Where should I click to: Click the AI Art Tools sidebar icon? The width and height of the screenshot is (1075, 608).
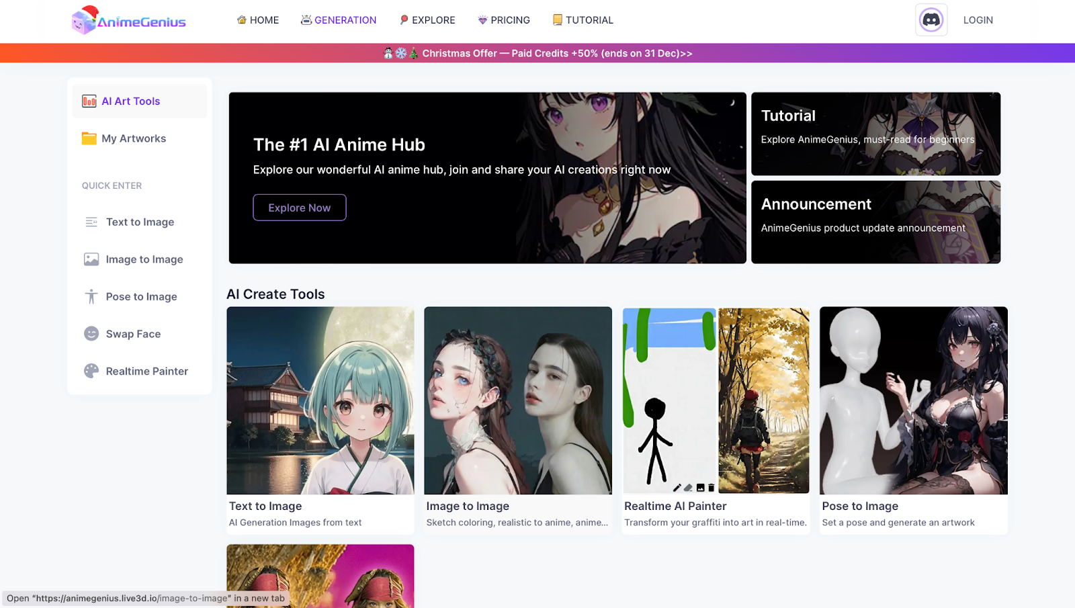[89, 101]
